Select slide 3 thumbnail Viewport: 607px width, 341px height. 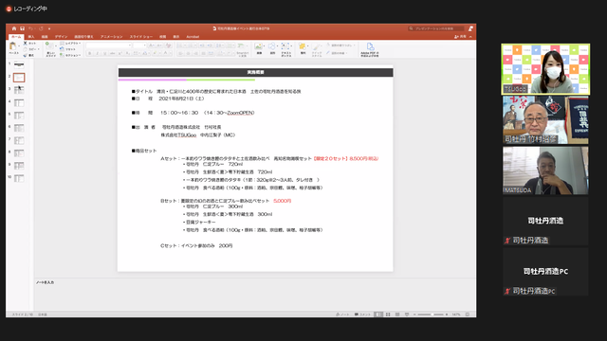[19, 90]
